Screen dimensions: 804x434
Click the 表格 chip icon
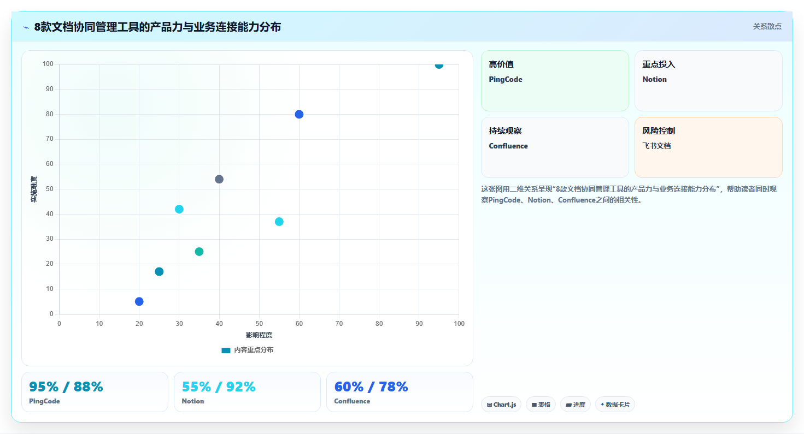pyautogui.click(x=534, y=405)
